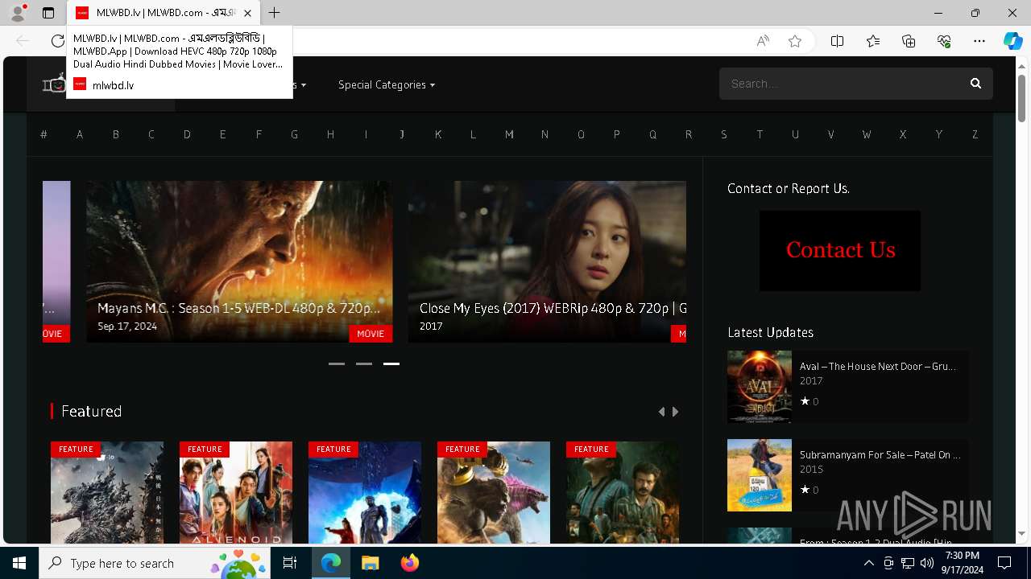The image size is (1031, 579).
Task: Open Subramanyam For Sale link
Action: pyautogui.click(x=880, y=454)
